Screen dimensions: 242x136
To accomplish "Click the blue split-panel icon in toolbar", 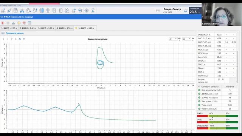I will point(42,11).
